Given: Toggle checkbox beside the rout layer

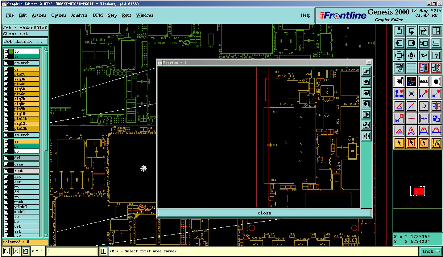Looking at the screenshot, I should 6,171.
